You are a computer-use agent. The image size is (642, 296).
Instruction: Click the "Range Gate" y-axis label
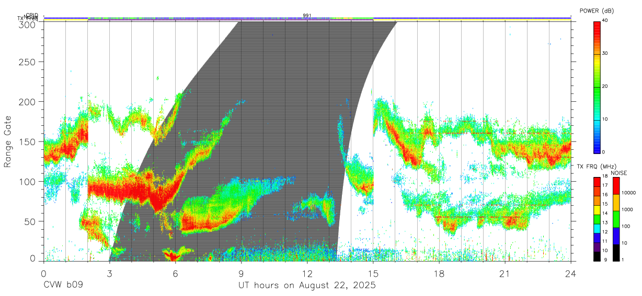point(8,142)
